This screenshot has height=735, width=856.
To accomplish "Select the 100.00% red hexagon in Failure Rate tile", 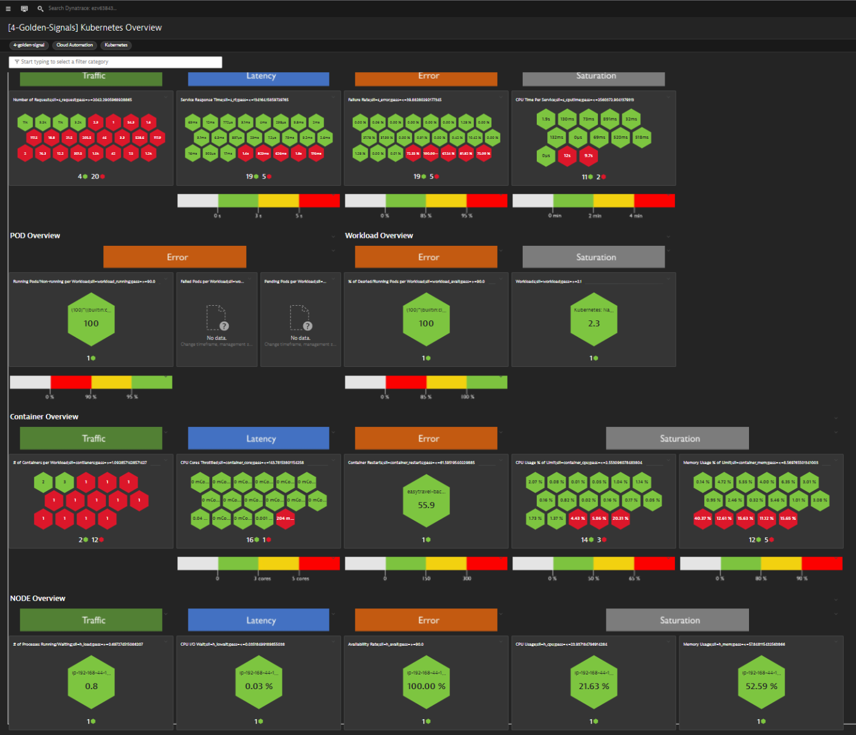I will [432, 153].
